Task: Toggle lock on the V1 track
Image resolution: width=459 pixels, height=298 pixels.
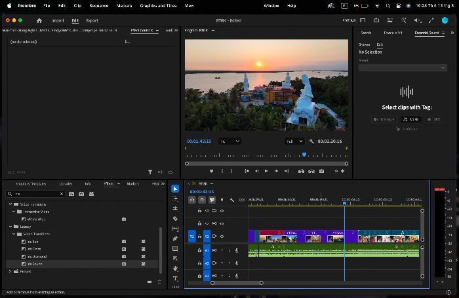Action: (199, 236)
